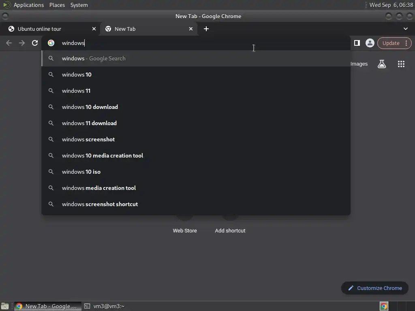Click the Google logo in the address bar
Screen dimensions: 415x311
(51, 43)
